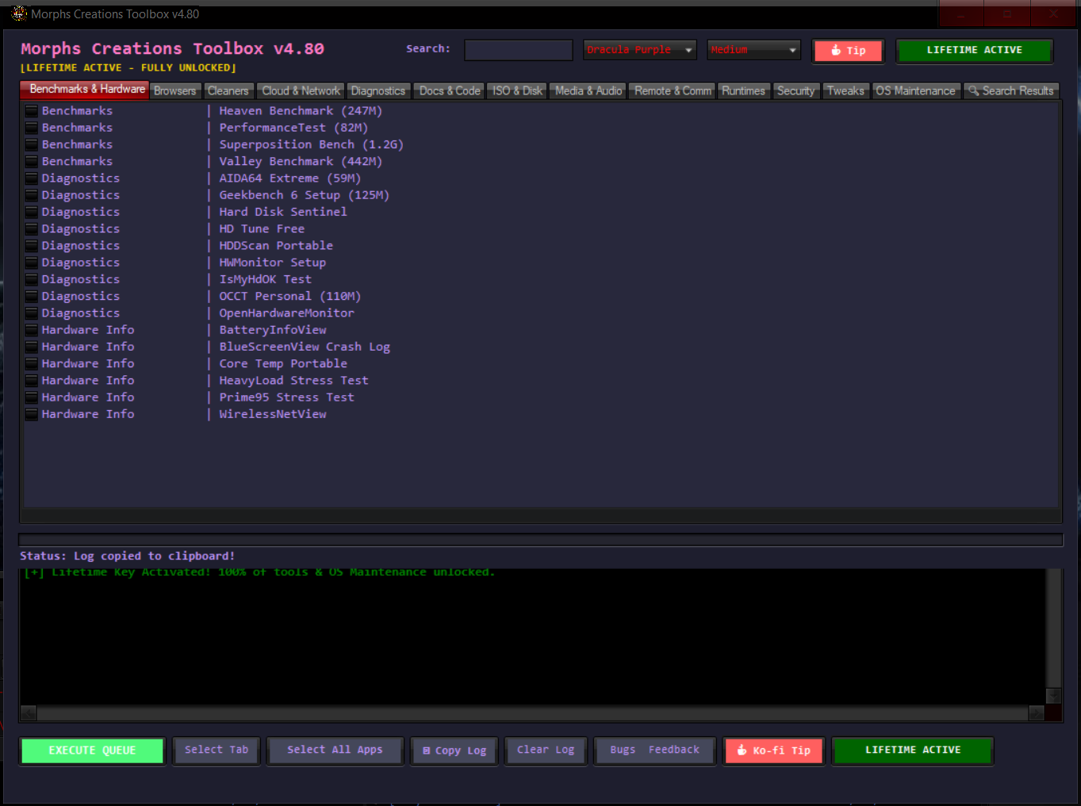Expand the Dracula Purple theme dropdown
1081x806 pixels.
(639, 50)
